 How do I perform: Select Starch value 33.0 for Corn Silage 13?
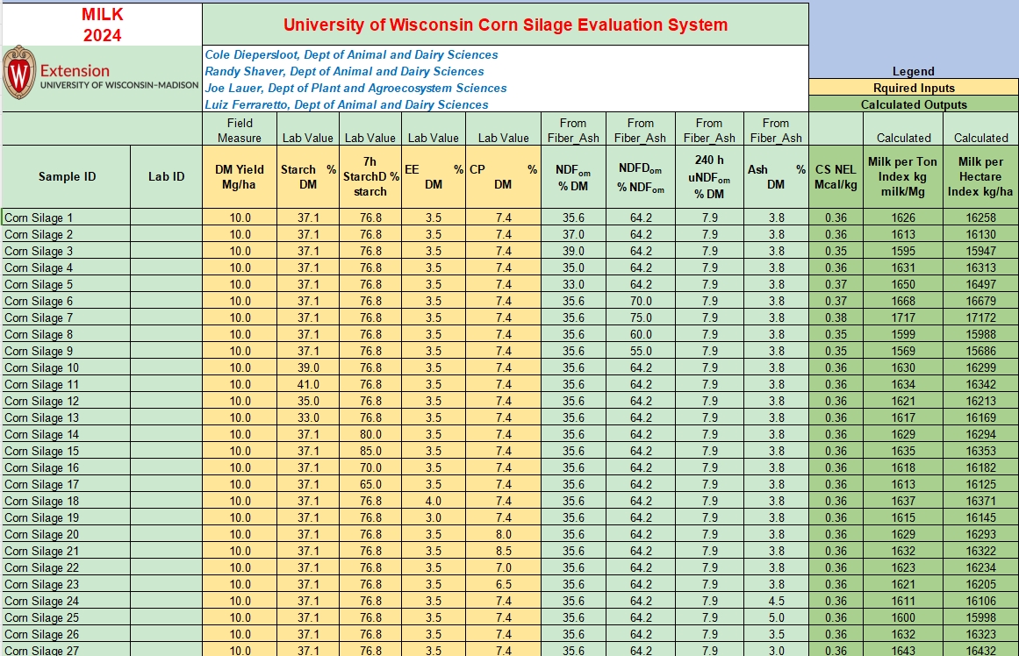click(x=308, y=417)
